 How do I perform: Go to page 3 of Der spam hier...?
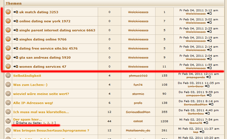tap(52, 123)
